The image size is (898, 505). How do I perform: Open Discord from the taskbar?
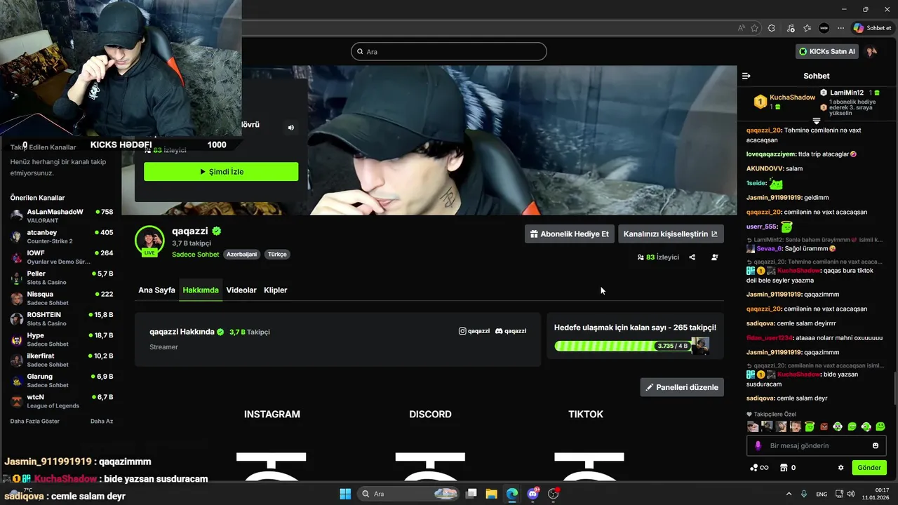click(x=532, y=494)
